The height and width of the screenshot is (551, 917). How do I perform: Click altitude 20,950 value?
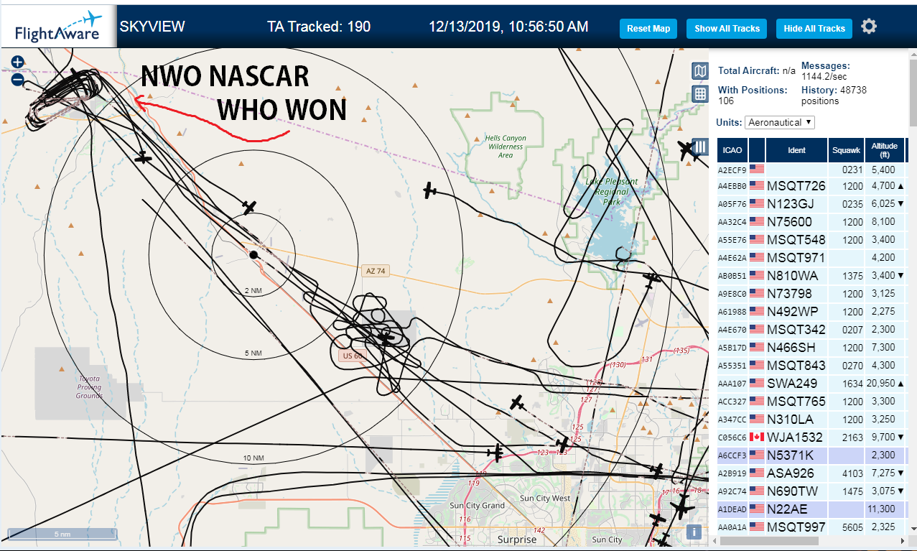point(880,384)
